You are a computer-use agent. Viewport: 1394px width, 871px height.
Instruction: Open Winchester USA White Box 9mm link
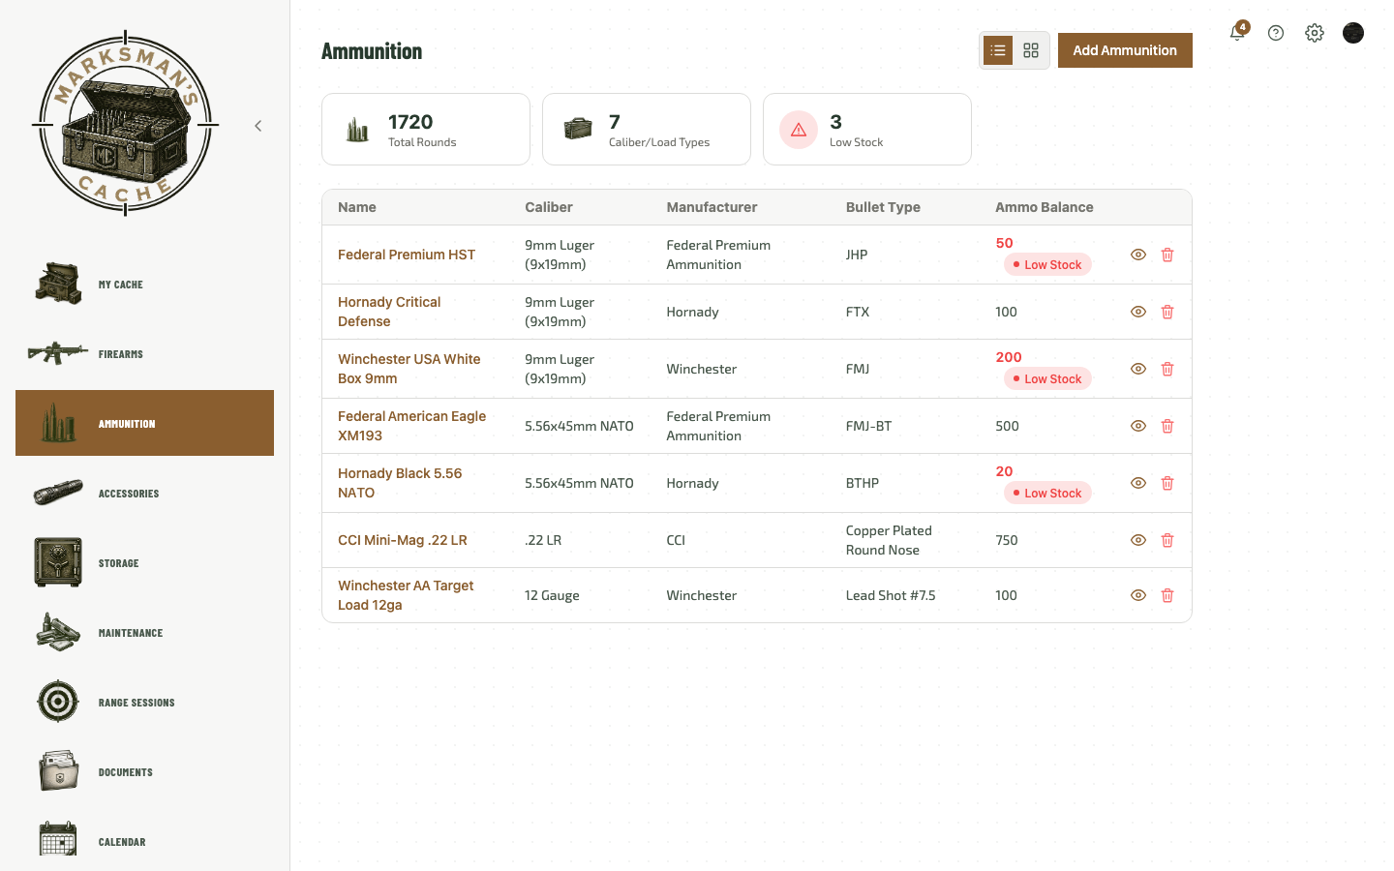tap(409, 369)
